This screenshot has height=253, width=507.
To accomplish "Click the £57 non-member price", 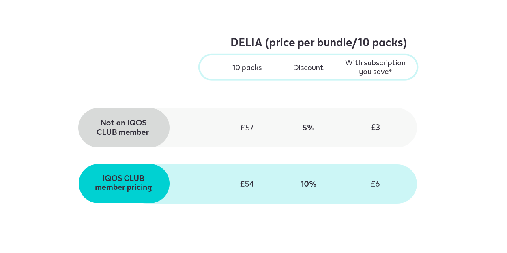I will click(247, 128).
